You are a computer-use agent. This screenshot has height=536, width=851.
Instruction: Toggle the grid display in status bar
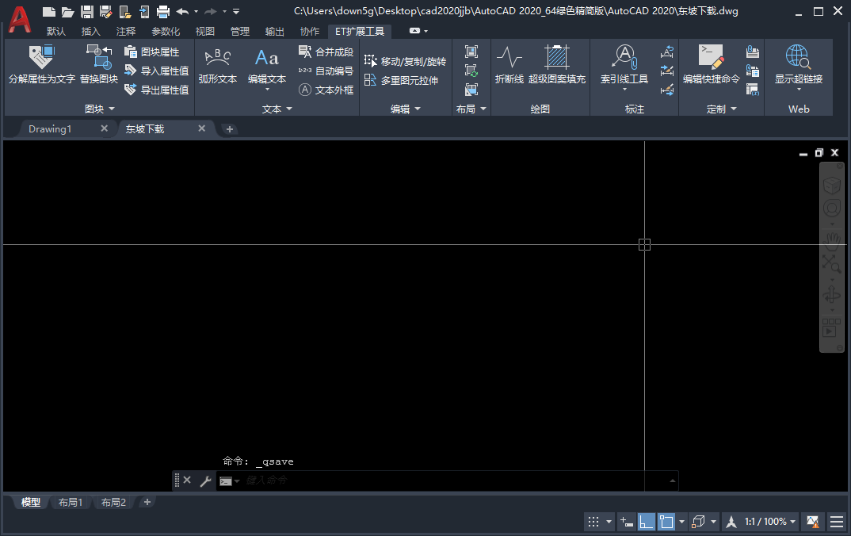(x=594, y=521)
